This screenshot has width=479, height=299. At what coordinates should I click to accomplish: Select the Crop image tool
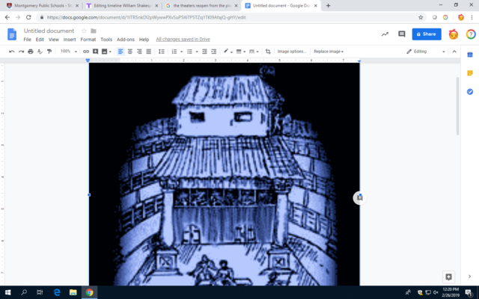tap(268, 52)
